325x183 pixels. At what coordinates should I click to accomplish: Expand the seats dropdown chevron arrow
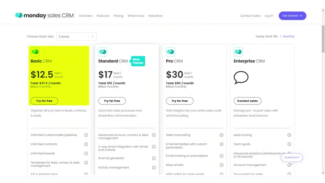pos(92,37)
